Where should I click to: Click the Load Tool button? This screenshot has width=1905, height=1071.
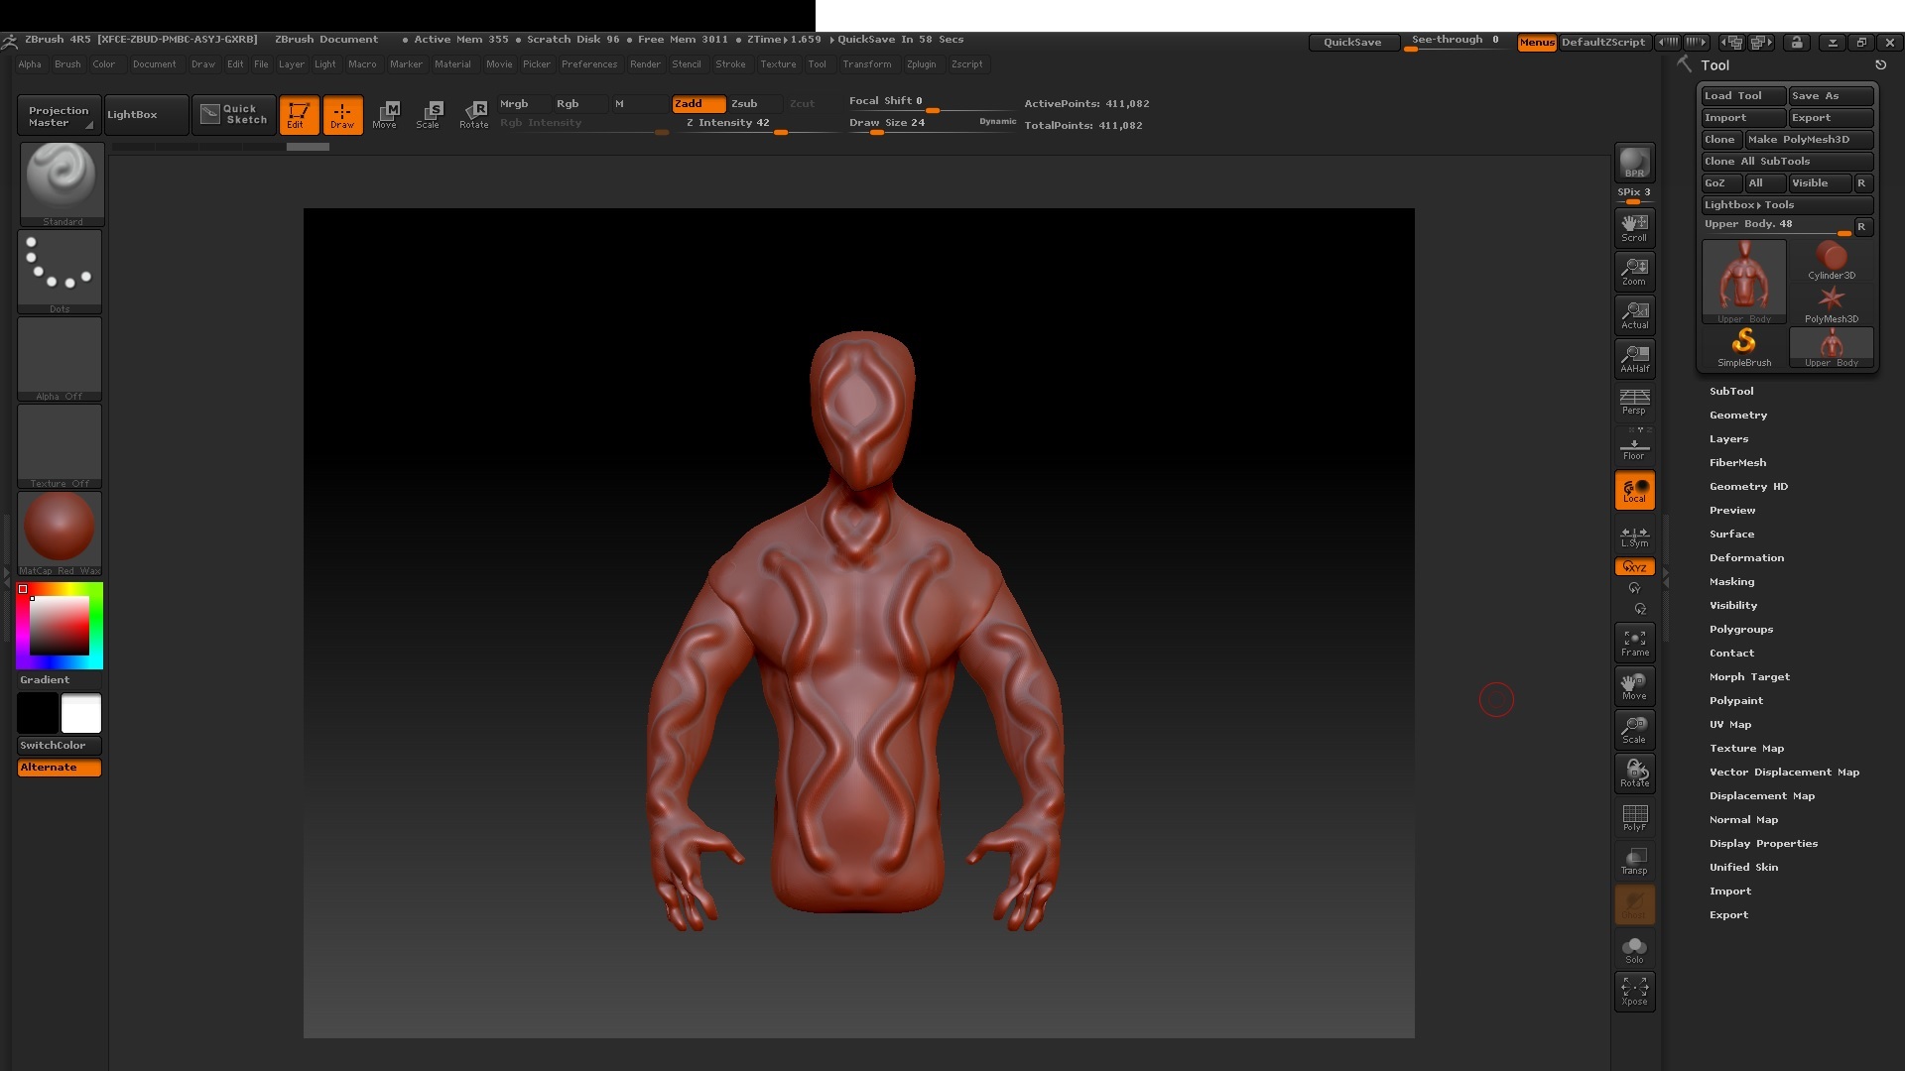click(x=1742, y=95)
